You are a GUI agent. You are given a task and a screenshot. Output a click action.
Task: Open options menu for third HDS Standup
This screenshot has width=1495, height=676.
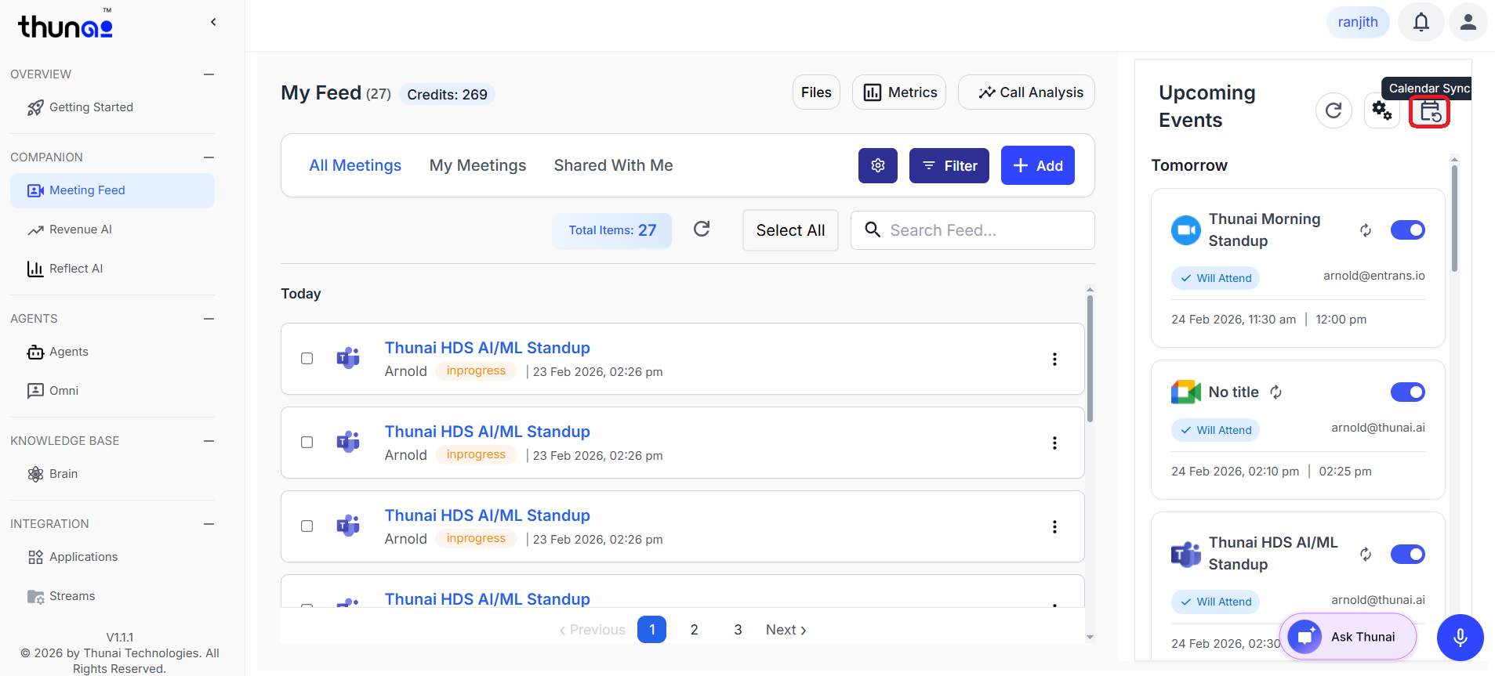(1054, 526)
